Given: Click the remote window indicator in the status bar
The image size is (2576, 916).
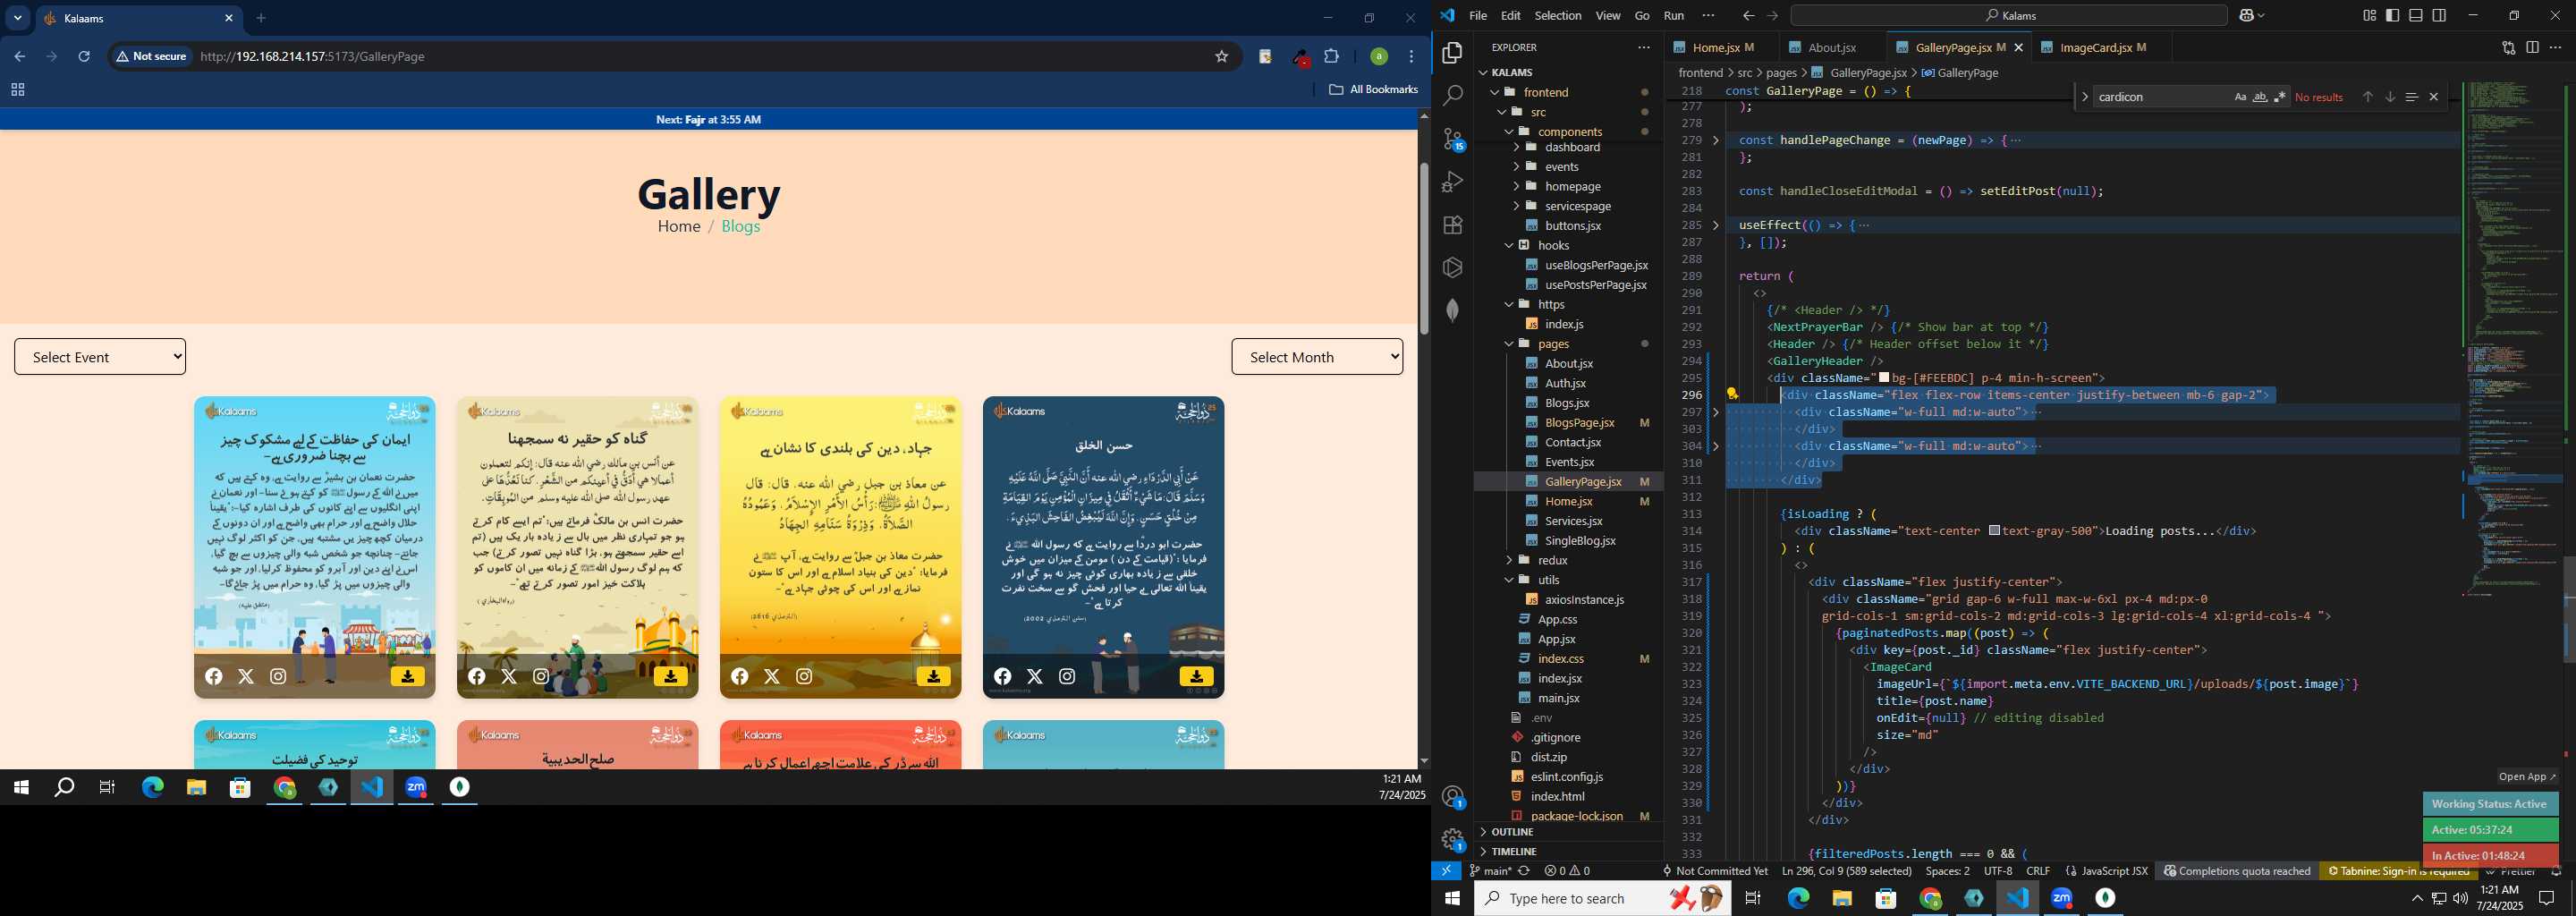Looking at the screenshot, I should pos(1446,871).
